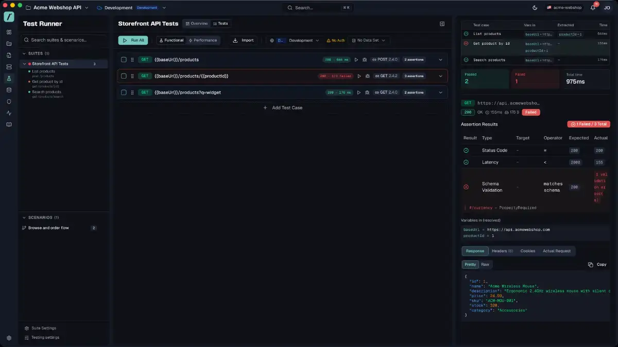Run the products?q=widget test play icon
Viewport: 618px width, 347px height.
click(359, 93)
